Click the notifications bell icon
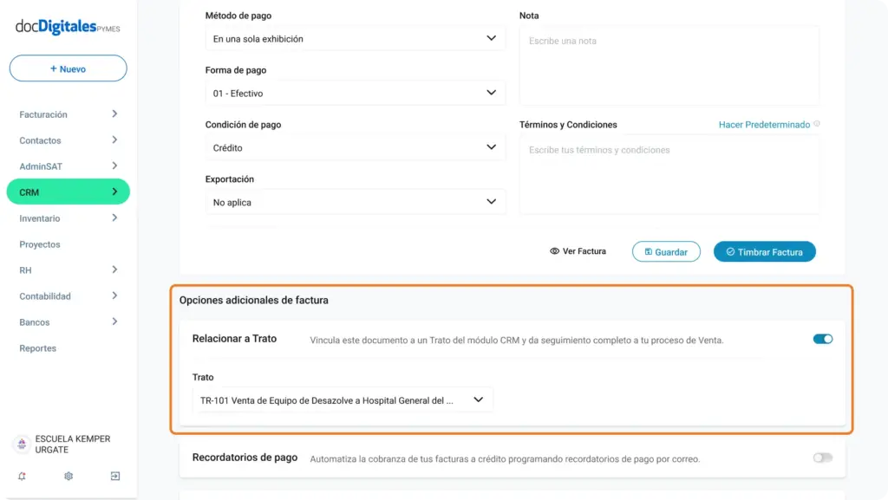The image size is (888, 500). 22,477
